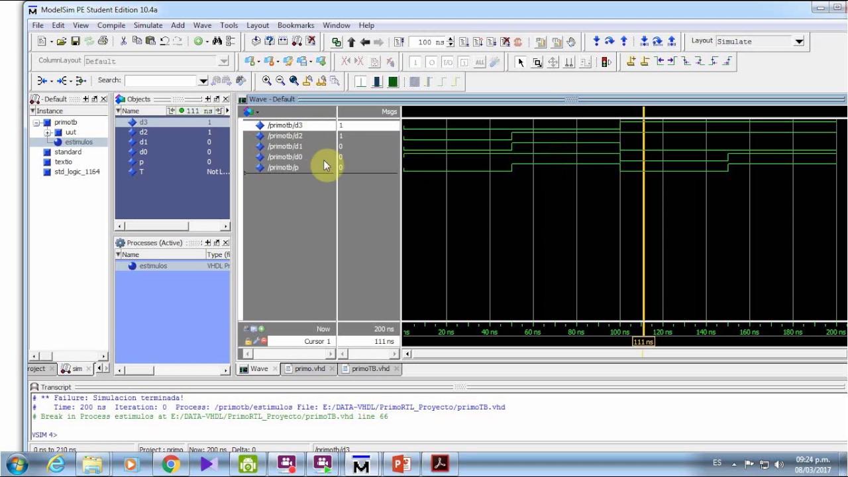Open PowerPoint from the taskbar

pos(401,464)
